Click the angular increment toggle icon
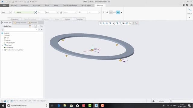Viewport: 193px width, 108px height. [x=36, y=12]
